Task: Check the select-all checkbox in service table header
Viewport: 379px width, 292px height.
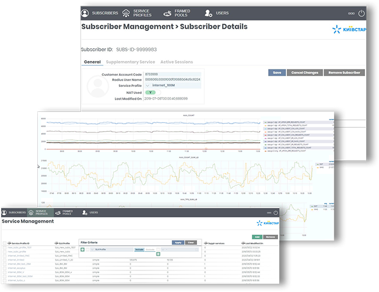Action: click(3, 242)
